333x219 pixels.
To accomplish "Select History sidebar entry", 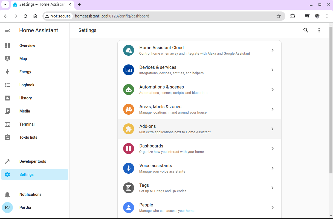I will 34,98.
